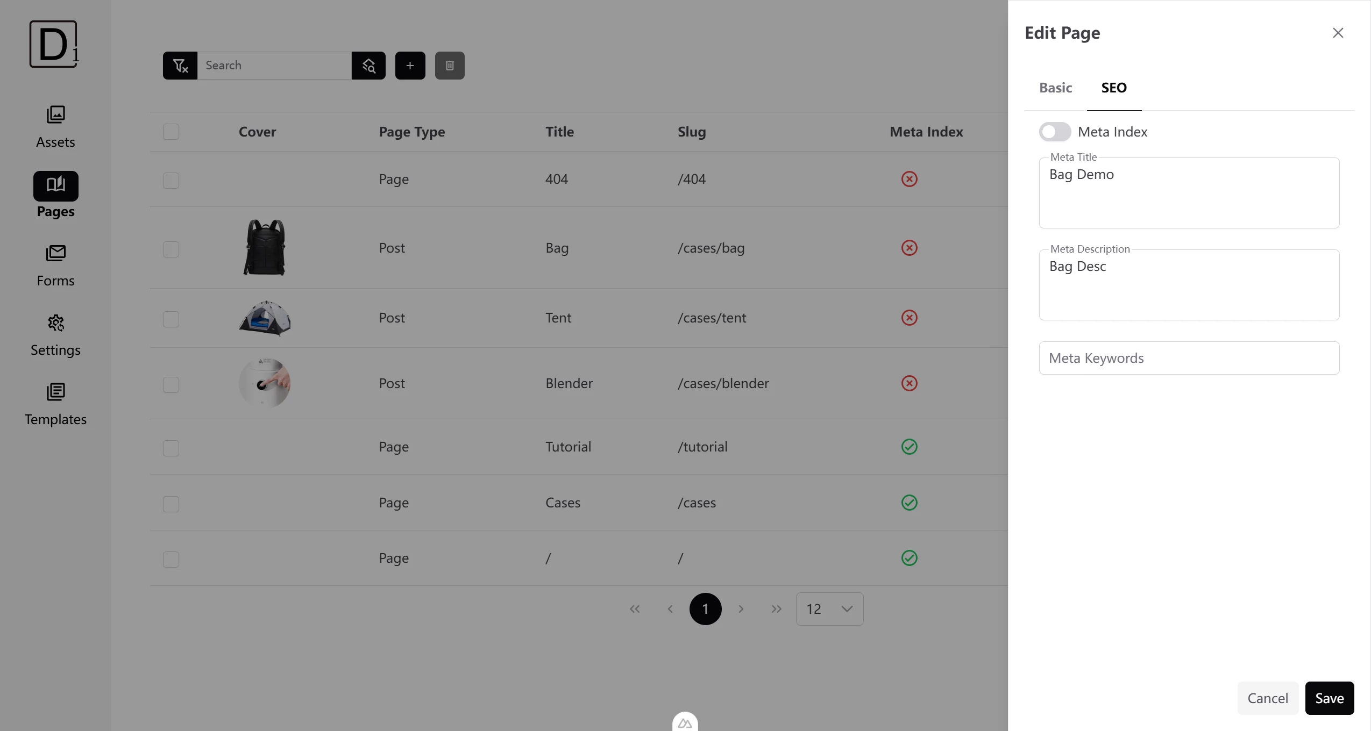
Task: Click the Cases title cell
Action: [x=563, y=503]
